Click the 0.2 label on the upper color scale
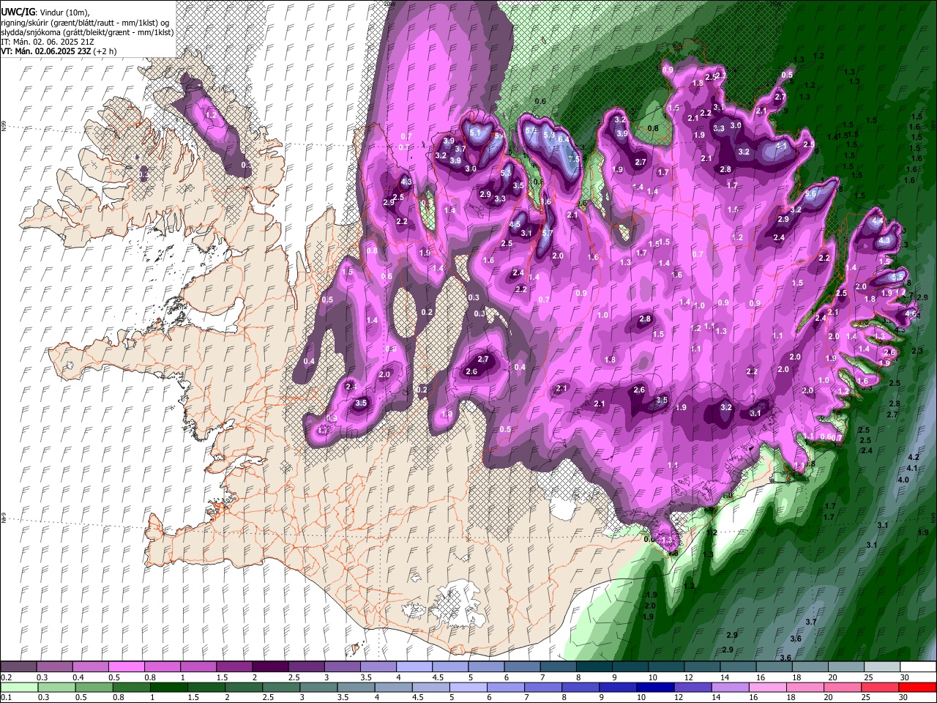Viewport: 937px width, 703px height. point(7,677)
